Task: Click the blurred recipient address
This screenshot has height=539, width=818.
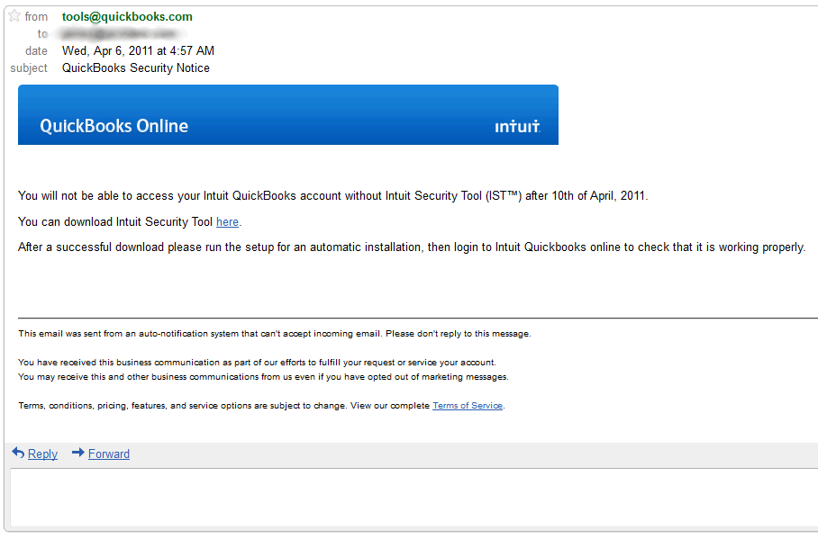Action: [123, 34]
